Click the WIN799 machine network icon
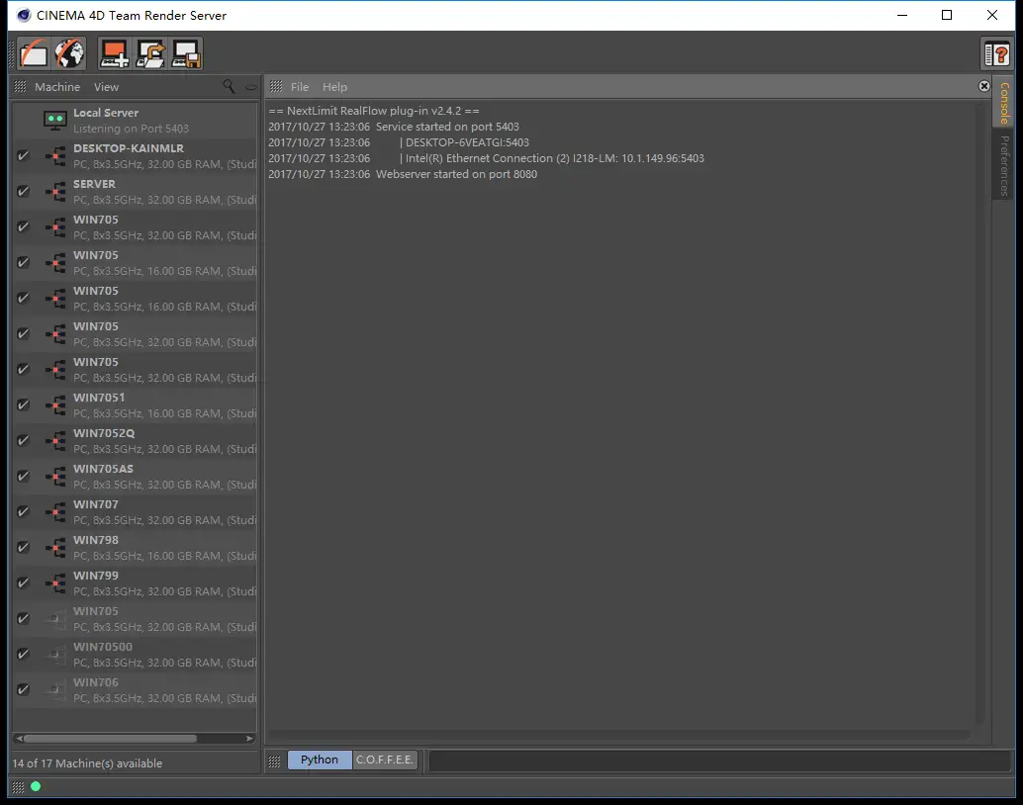The height and width of the screenshot is (805, 1023). coord(56,582)
